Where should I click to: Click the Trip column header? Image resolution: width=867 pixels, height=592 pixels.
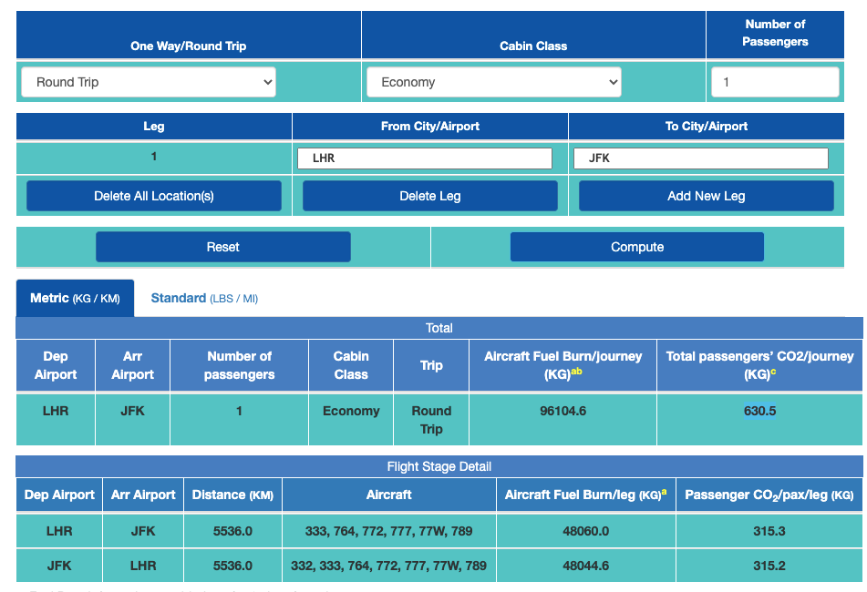tap(431, 365)
